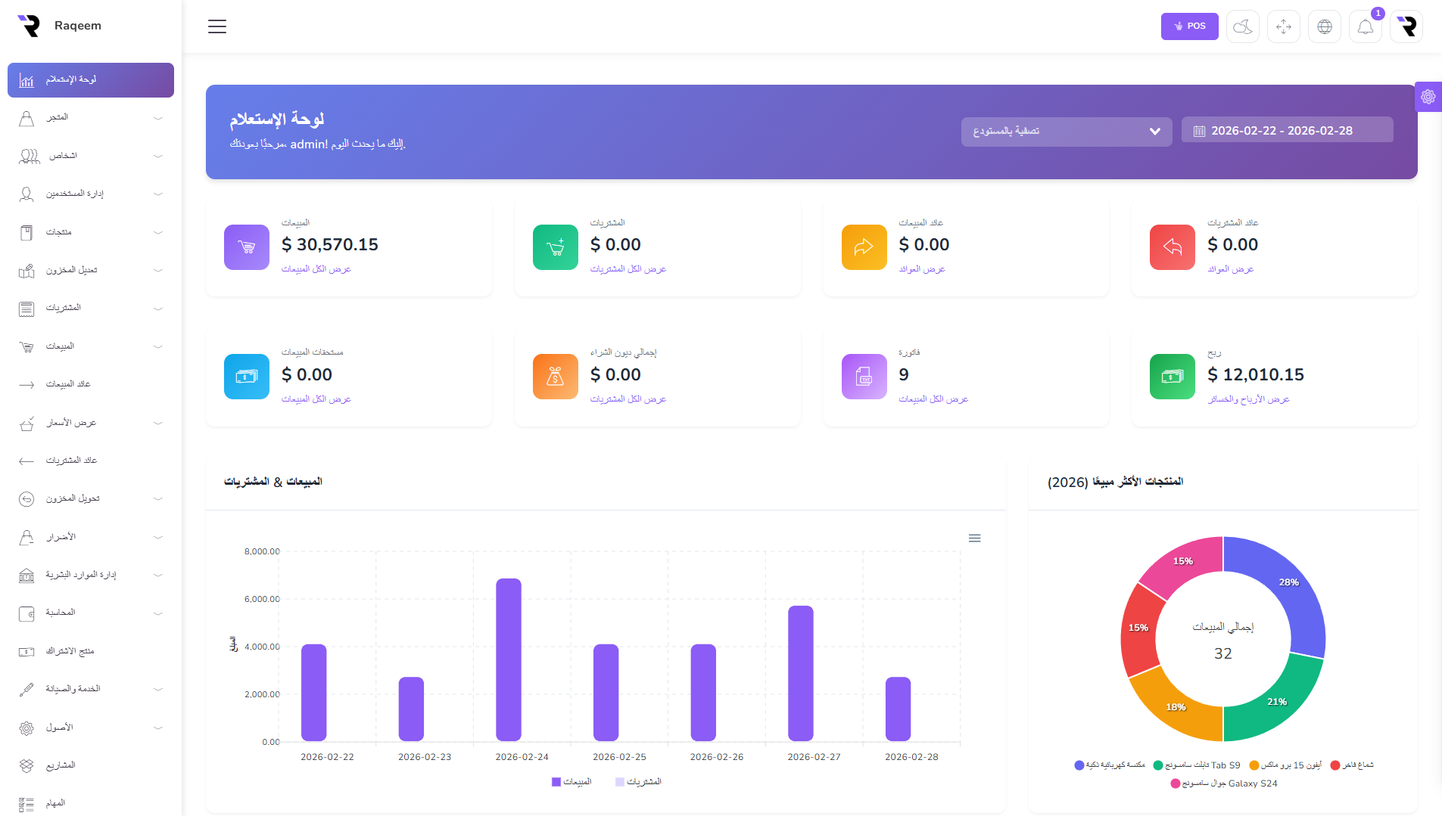Click the cloud icon in top bar
Viewport: 1442px width, 816px height.
1242,27
